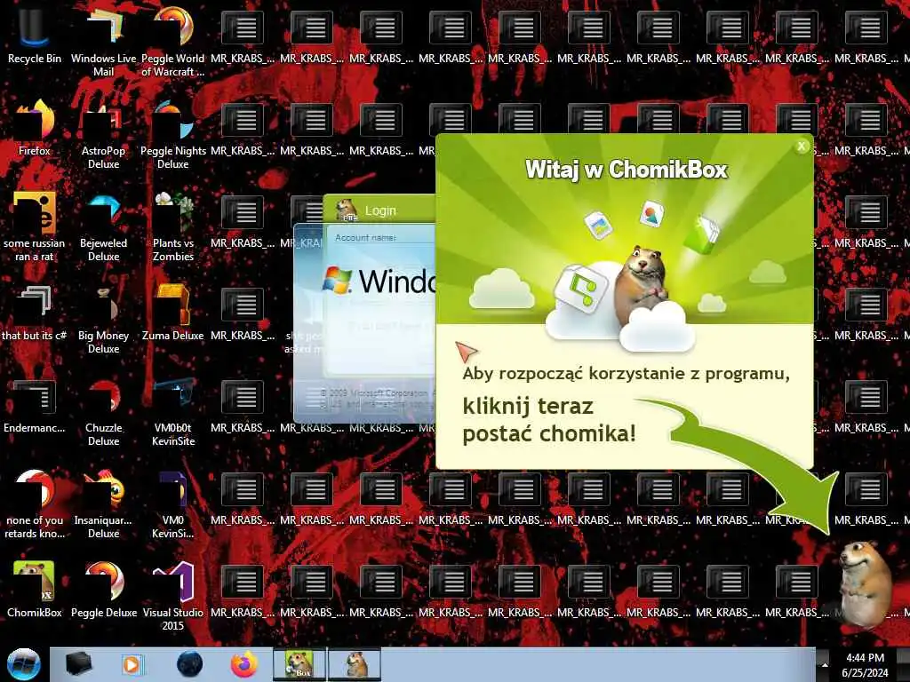The image size is (910, 682).
Task: Select the Endermanc... desktop icon
Action: click(x=35, y=406)
